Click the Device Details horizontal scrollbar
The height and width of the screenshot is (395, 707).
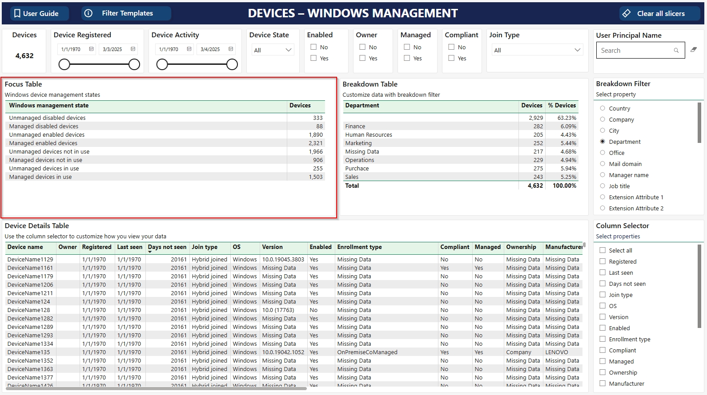pos(156,388)
